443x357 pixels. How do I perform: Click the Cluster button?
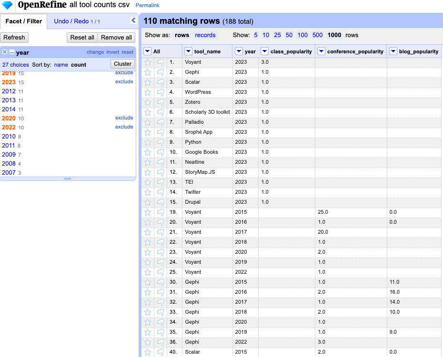click(122, 64)
